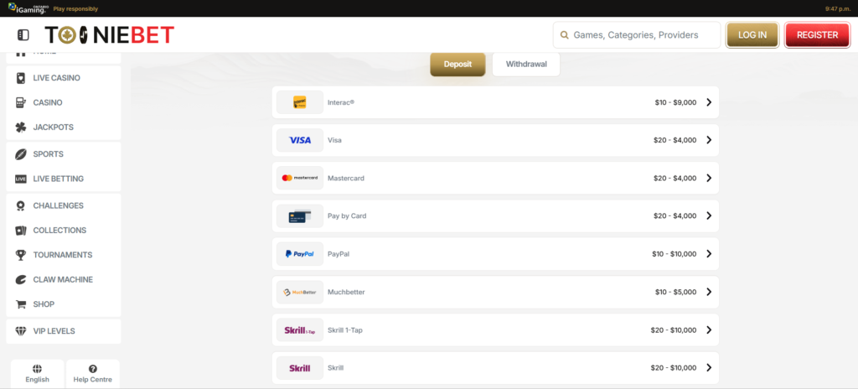This screenshot has width=858, height=389.
Task: Click the REGISTER button
Action: (817, 35)
